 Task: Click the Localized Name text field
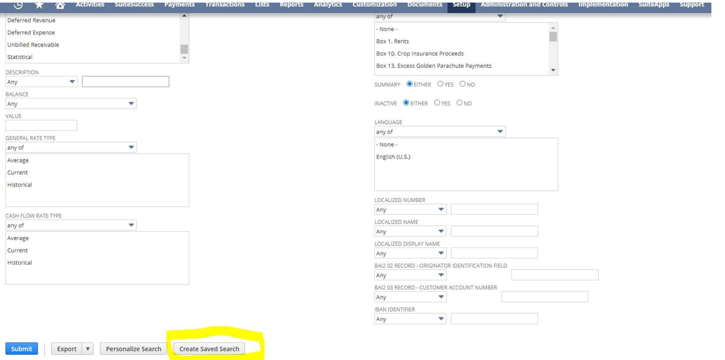495,231
